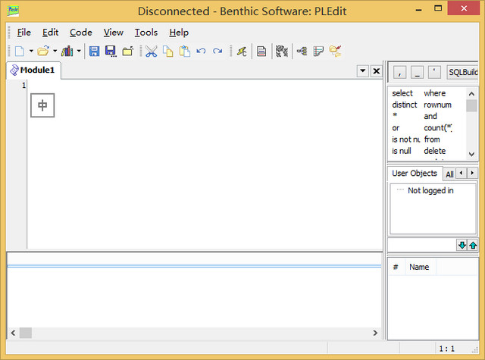The image size is (485, 360).
Task: Click the Copy icon in toolbar
Action: click(167, 52)
